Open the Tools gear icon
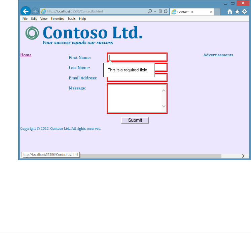This screenshot has width=251, height=233. [x=244, y=11]
